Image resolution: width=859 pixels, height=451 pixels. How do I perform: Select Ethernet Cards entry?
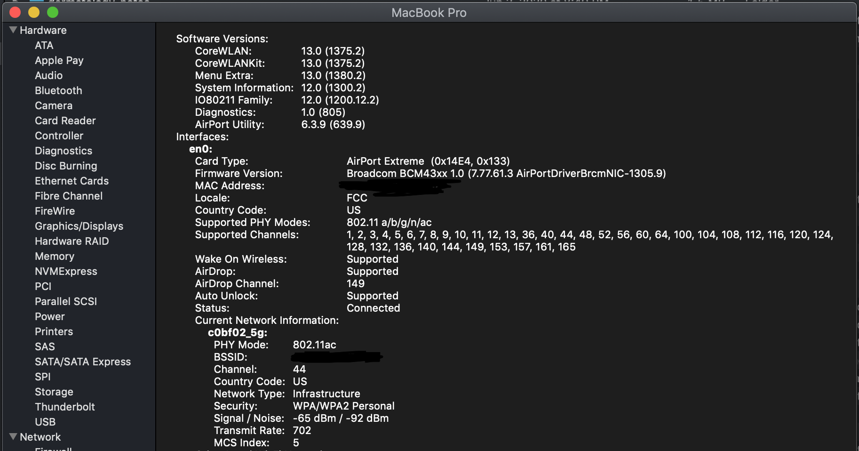point(72,181)
